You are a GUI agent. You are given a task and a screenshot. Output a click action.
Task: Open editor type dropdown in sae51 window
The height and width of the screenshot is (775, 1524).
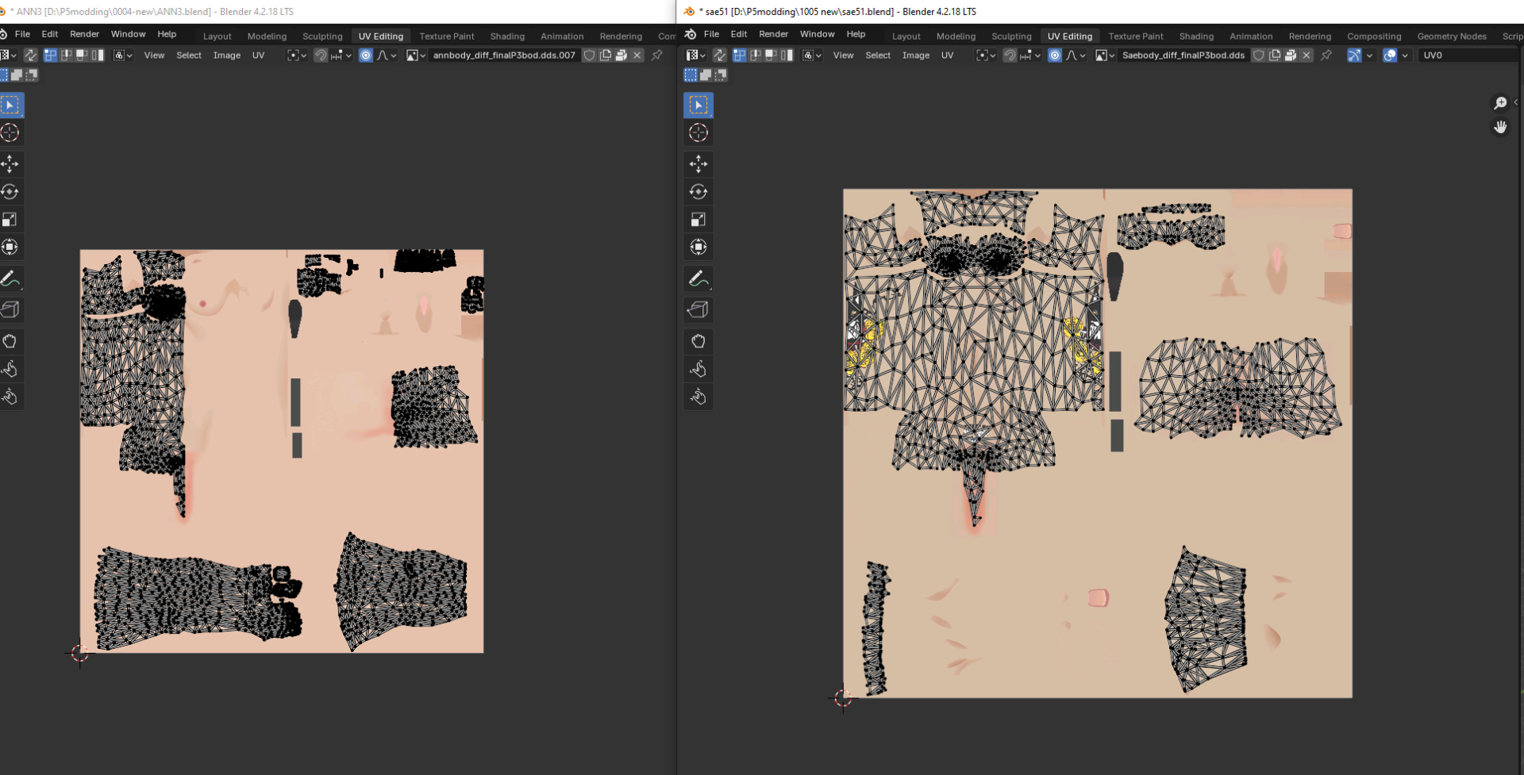696,56
